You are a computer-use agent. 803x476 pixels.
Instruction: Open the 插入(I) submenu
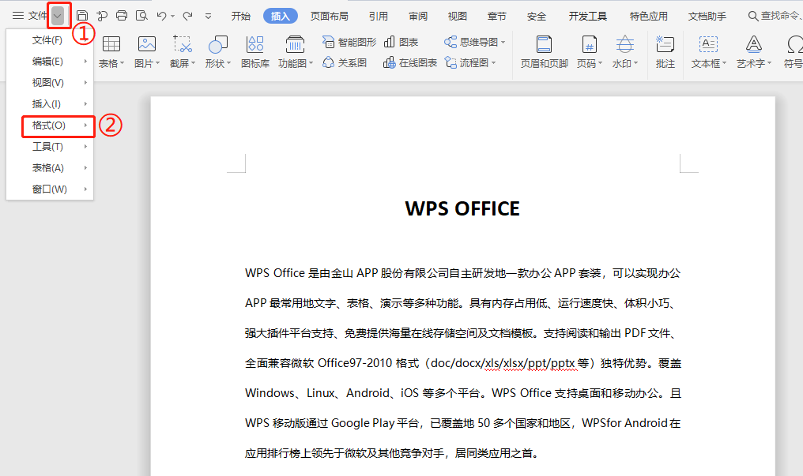(x=50, y=103)
